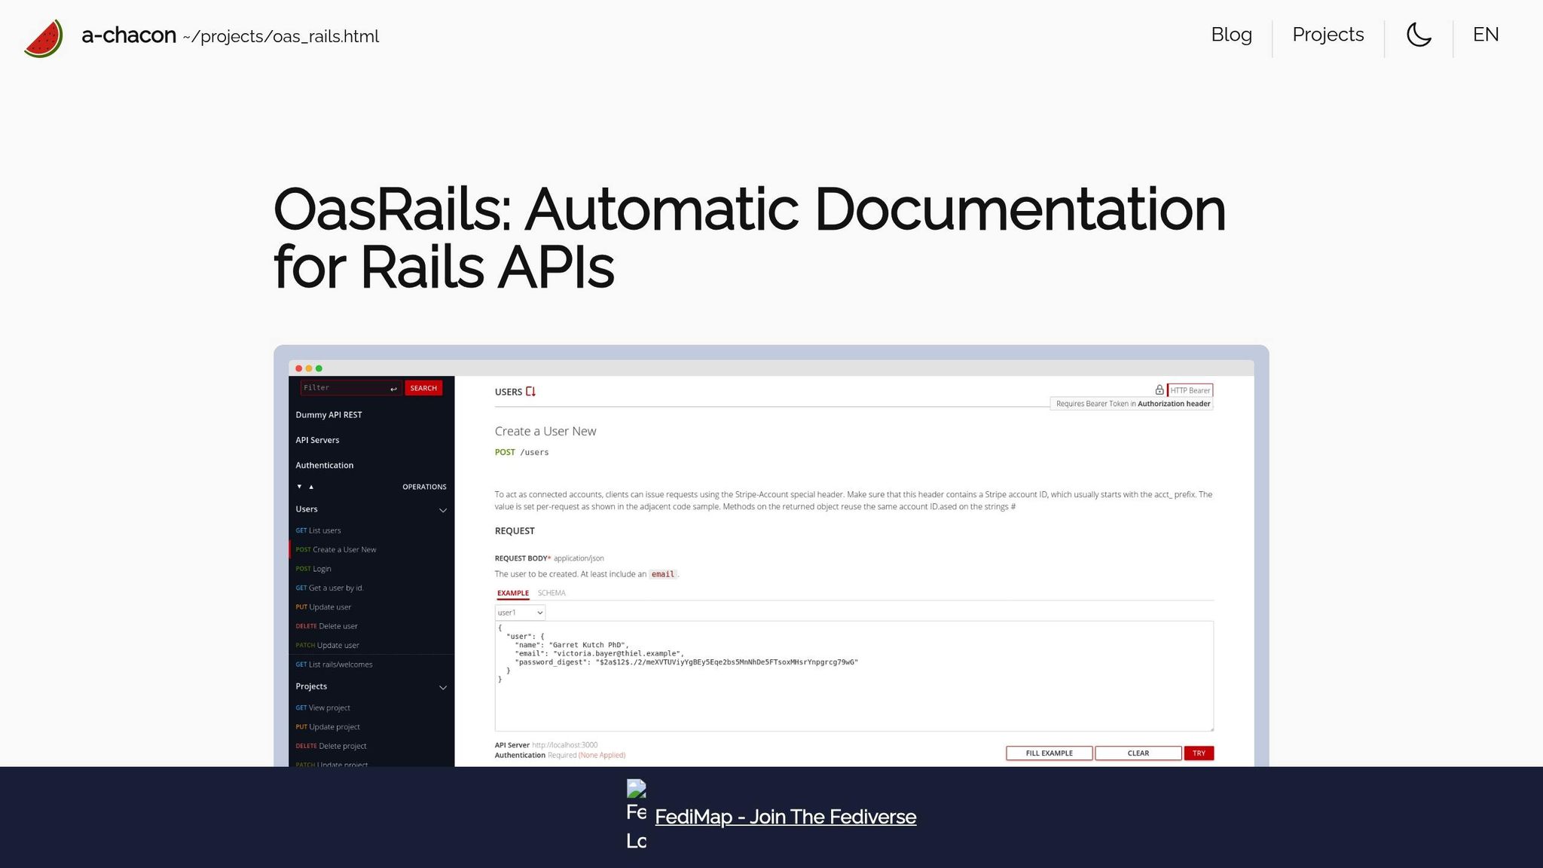
Task: Click the red SEARCH button
Action: point(423,388)
